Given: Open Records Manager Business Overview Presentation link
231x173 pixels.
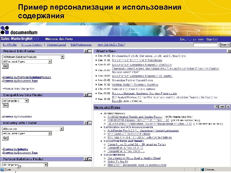Looking at the screenshot, I should pyautogui.click(x=144, y=94).
